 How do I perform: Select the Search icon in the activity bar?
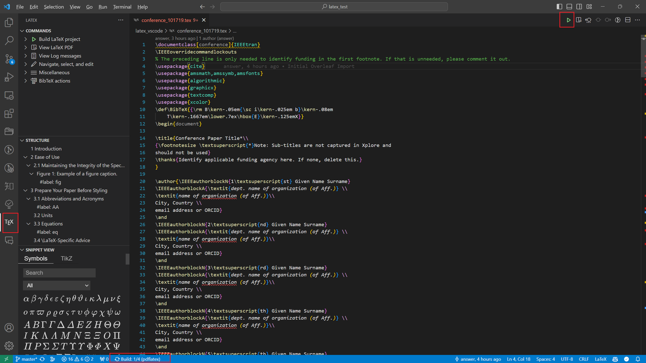(x=9, y=40)
